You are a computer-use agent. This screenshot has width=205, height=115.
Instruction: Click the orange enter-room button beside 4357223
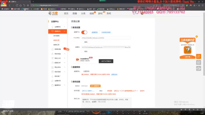click(x=95, y=86)
